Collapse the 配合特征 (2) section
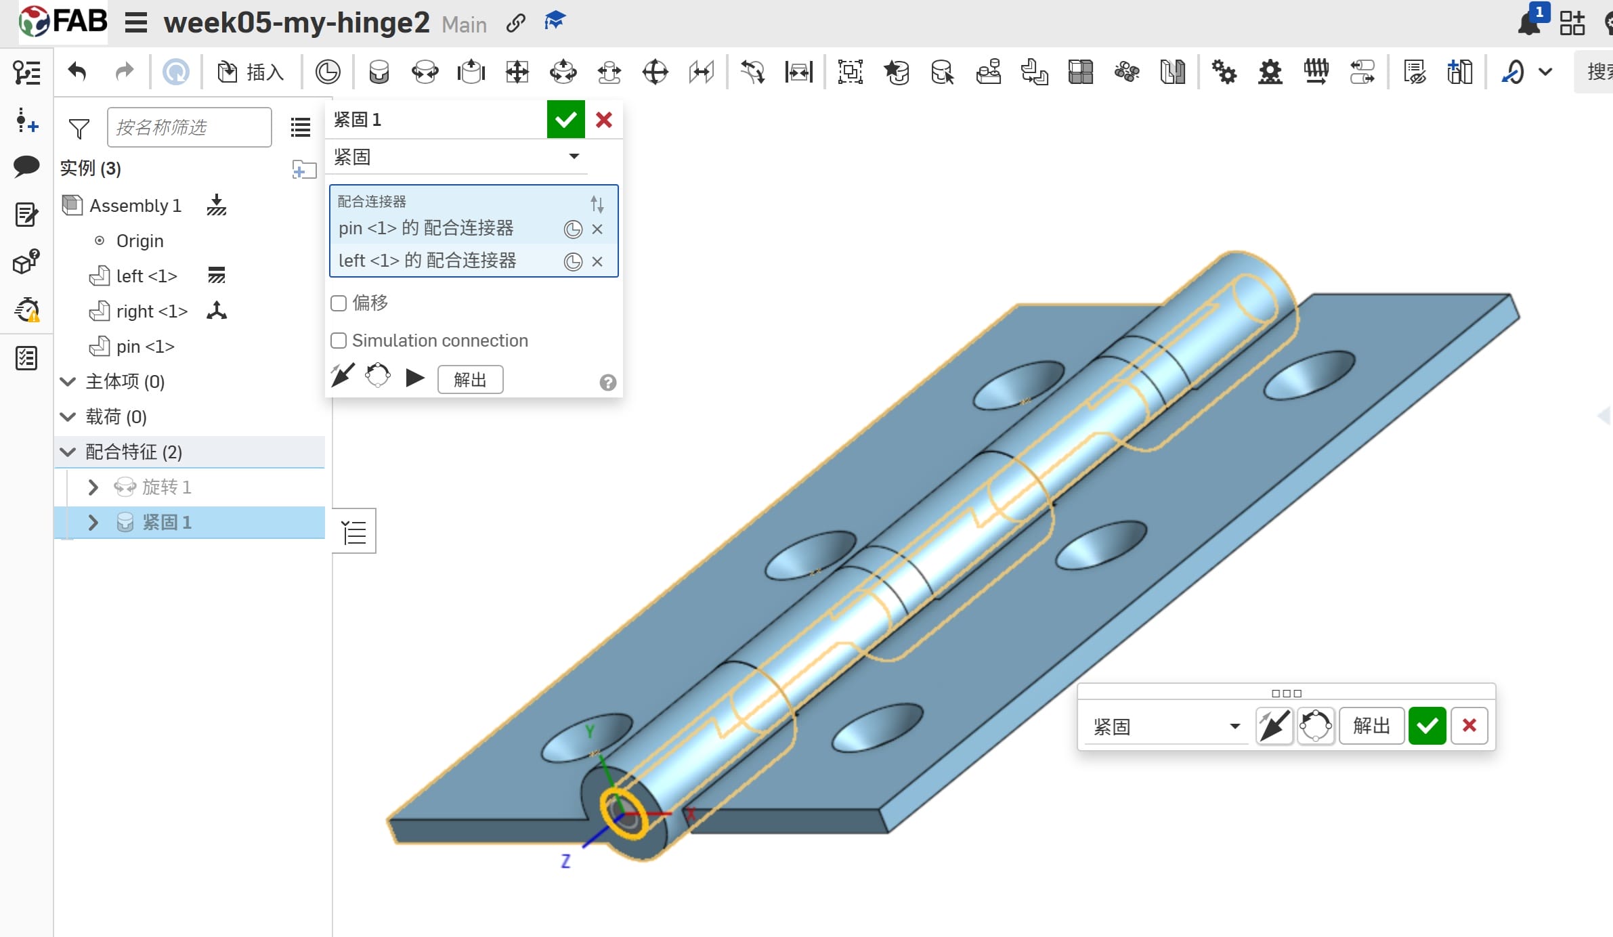The image size is (1613, 937). [x=68, y=452]
